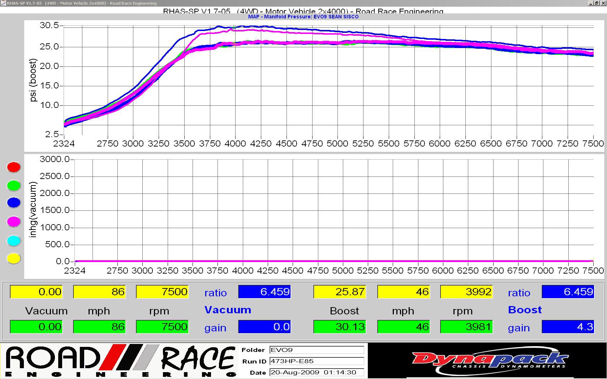The image size is (607, 379).
Task: Click the green Vacuum mph value 86
Action: pos(99,327)
